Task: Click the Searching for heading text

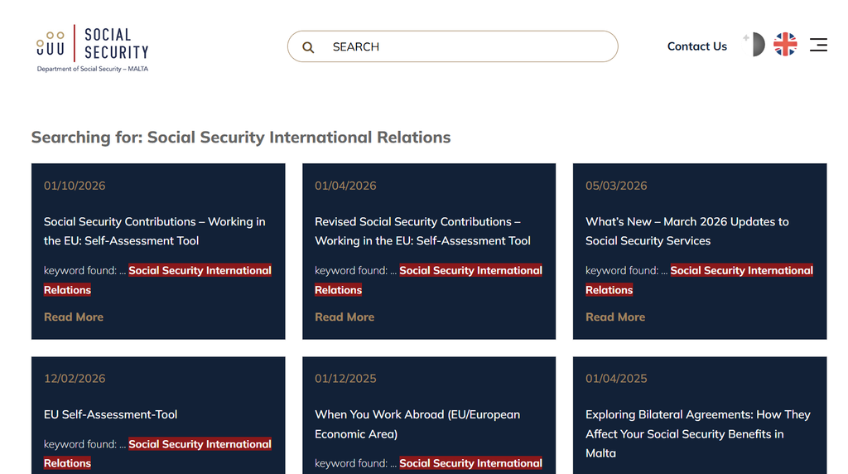Action: click(x=241, y=138)
